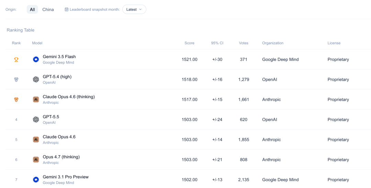Click the 1,855 votes value

[x=244, y=139]
